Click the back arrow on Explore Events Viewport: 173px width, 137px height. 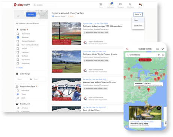click(127, 49)
